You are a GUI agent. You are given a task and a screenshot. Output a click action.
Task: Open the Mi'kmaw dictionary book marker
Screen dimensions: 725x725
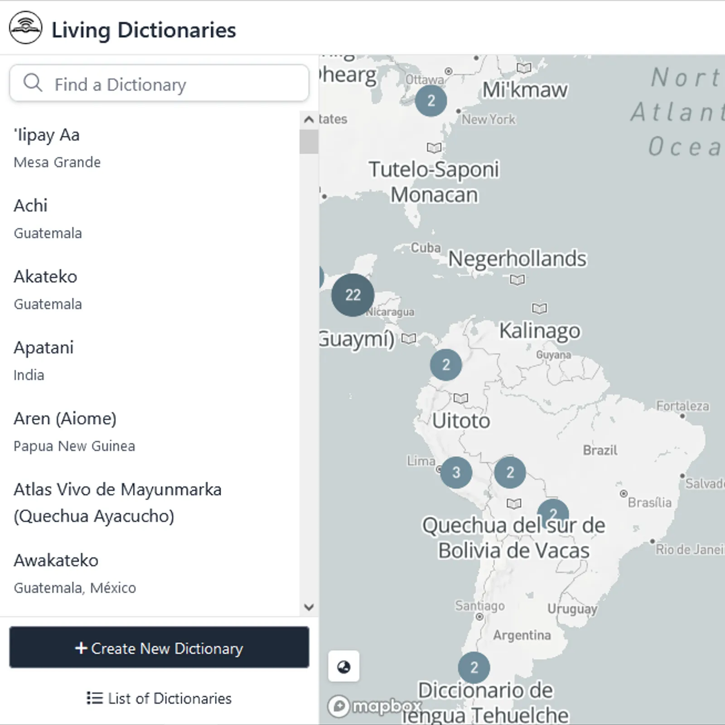coord(524,68)
